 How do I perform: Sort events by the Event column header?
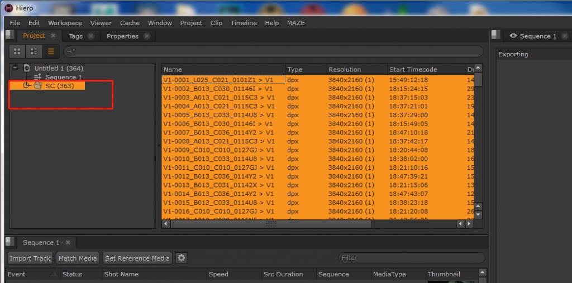tap(32, 274)
